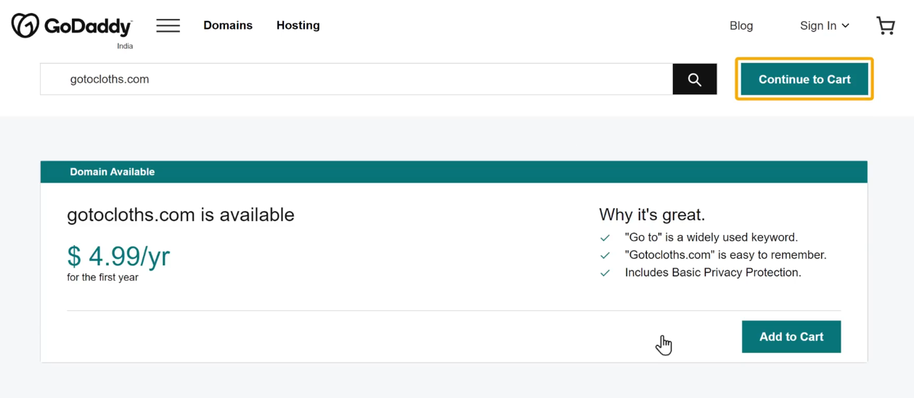Viewport: 914px width, 398px height.
Task: Click the "India" label under the logo
Action: click(x=125, y=46)
